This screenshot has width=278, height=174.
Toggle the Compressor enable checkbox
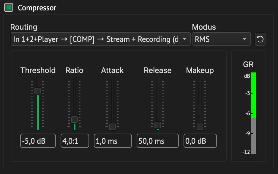point(9,7)
